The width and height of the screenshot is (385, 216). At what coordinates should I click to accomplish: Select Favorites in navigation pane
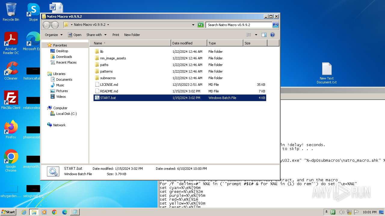pos(60,45)
